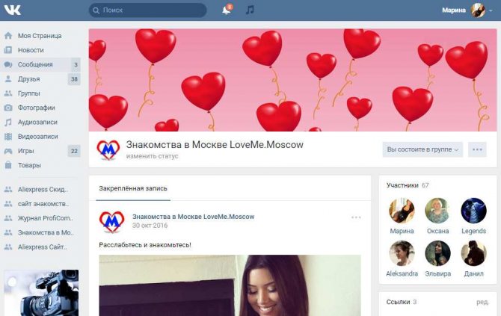Click the speech bubble icon for Сообщения
This screenshot has width=501, height=316.
(8, 65)
